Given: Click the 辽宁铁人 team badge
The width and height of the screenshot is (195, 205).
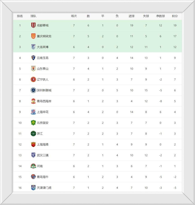Looking at the screenshot, I should (x=33, y=79).
